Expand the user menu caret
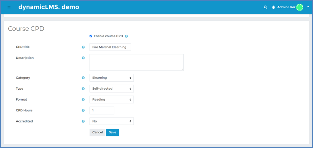The height and width of the screenshot is (148, 313). tap(308, 7)
